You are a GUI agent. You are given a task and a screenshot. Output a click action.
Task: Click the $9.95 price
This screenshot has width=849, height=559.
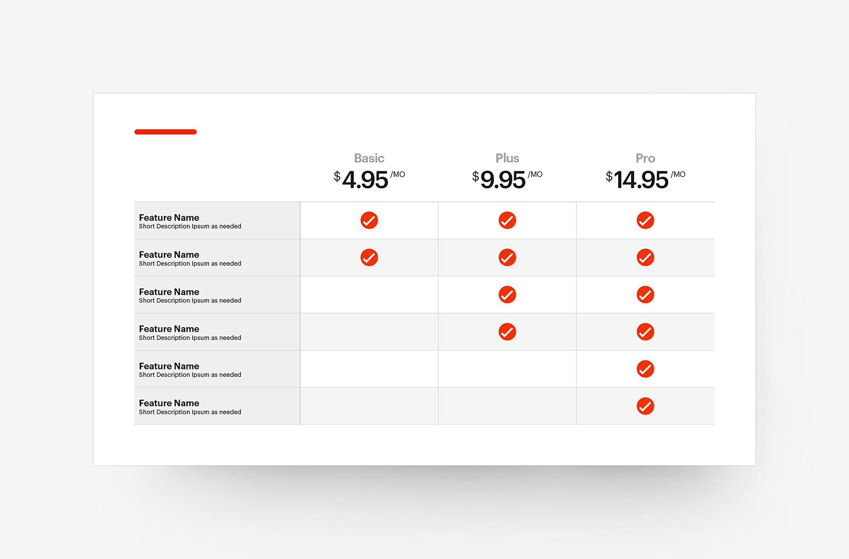pyautogui.click(x=499, y=180)
